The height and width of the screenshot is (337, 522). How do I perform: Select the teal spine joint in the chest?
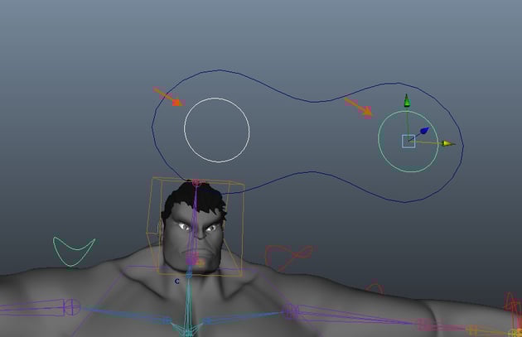[188, 306]
